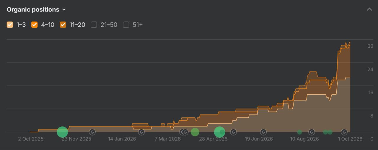Select left dot of the adjacent green pair
Image resolution: width=378 pixels, height=150 pixels.
pyautogui.click(x=325, y=132)
